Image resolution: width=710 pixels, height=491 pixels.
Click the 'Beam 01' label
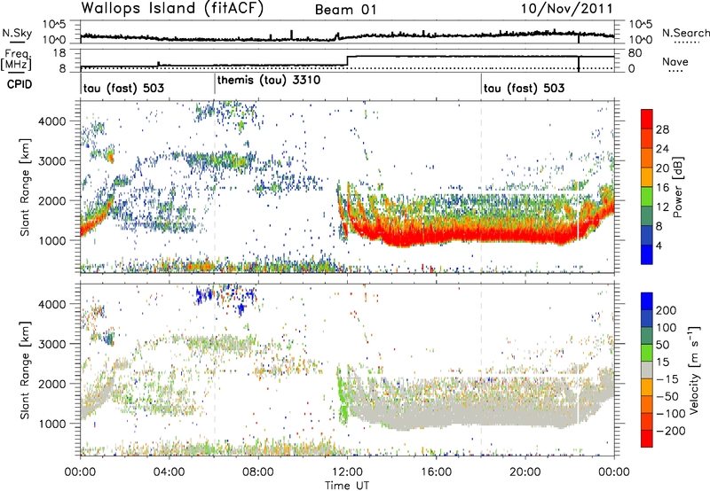click(x=345, y=10)
